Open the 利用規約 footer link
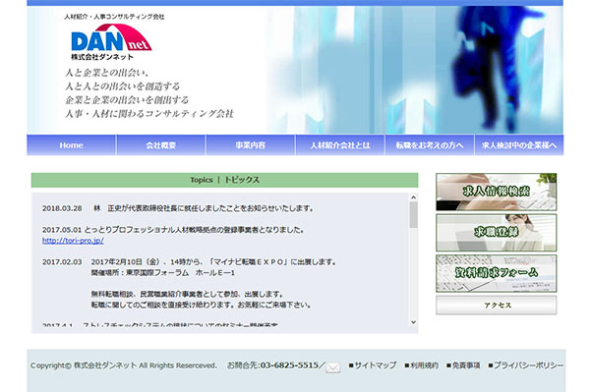Screen dimensions: 590x392 (x=422, y=364)
